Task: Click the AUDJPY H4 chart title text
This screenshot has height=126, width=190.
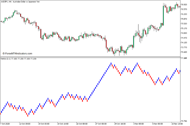Action: pos(20,2)
